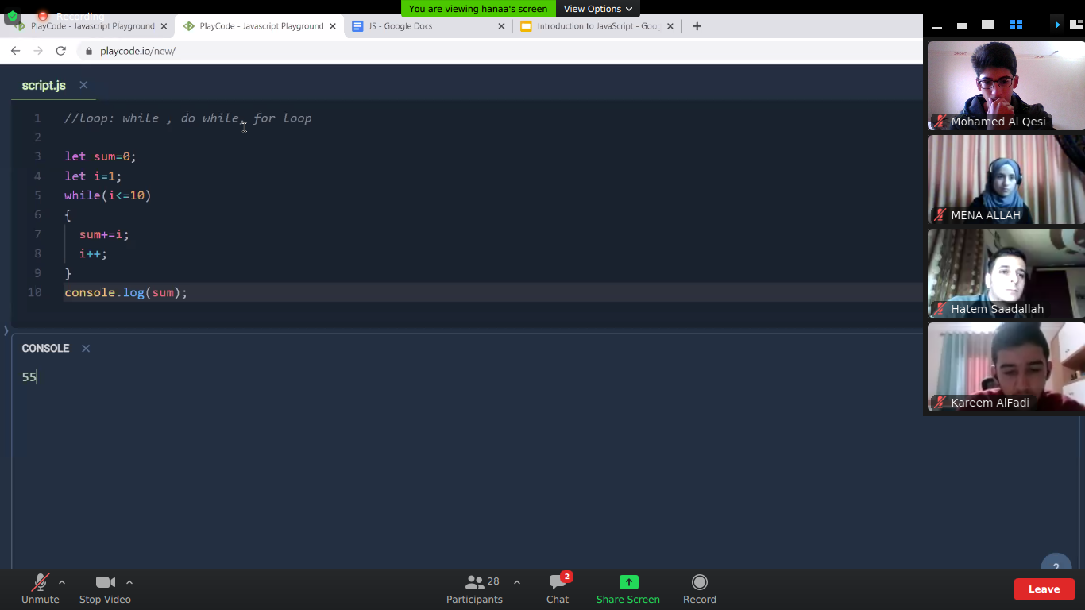Switch to the JS - Google Docs tab
The width and height of the screenshot is (1085, 610).
pyautogui.click(x=428, y=26)
